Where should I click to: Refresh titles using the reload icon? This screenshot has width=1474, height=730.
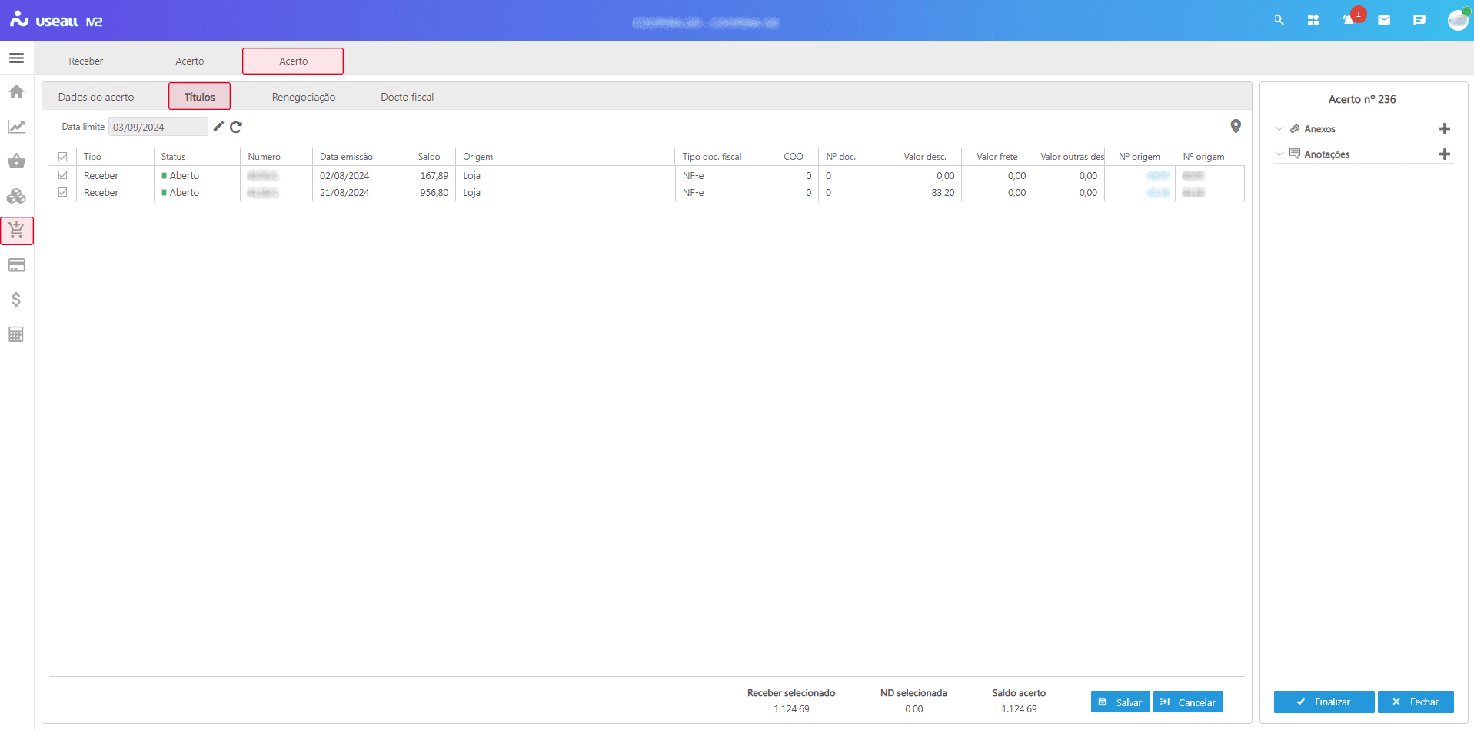pyautogui.click(x=236, y=127)
